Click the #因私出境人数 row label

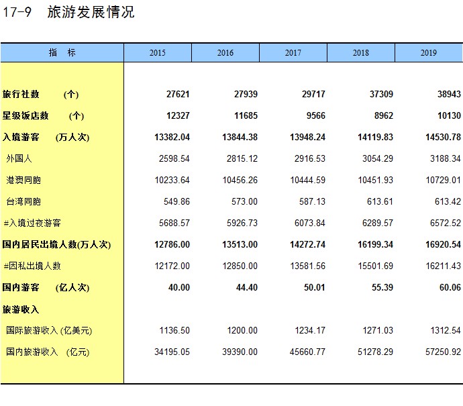32,266
